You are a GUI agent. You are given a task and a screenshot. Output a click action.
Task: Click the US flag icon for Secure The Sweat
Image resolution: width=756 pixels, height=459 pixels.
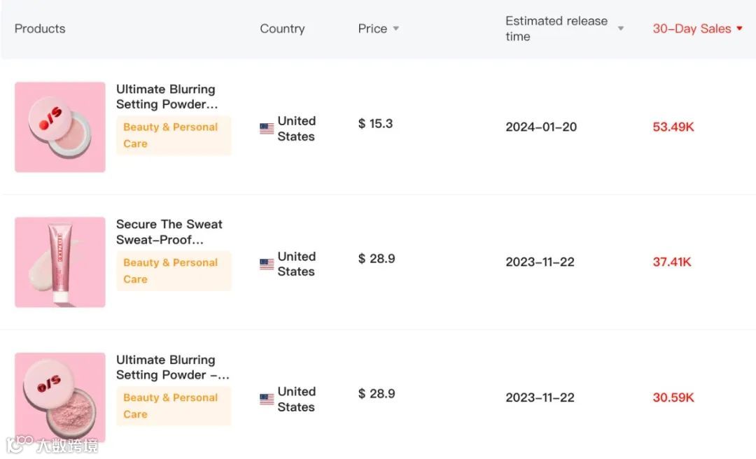click(267, 264)
